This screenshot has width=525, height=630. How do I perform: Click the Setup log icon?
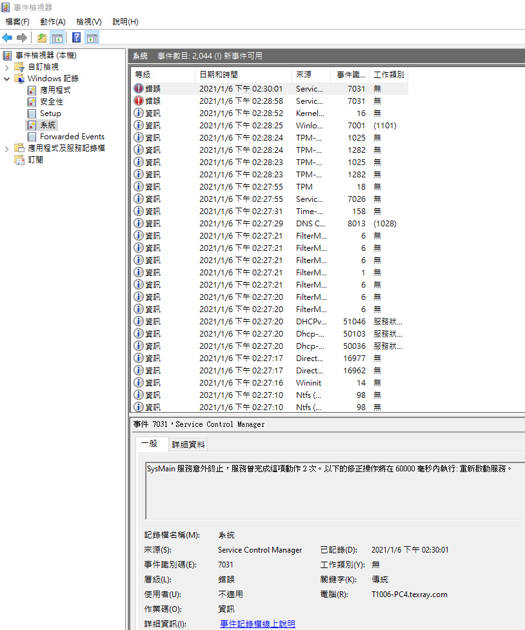(x=32, y=113)
